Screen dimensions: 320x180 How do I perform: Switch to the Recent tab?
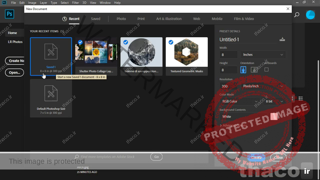coord(74,19)
